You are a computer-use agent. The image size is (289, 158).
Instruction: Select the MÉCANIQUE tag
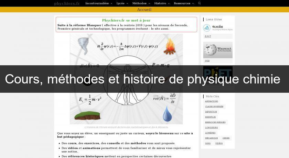[212, 138]
